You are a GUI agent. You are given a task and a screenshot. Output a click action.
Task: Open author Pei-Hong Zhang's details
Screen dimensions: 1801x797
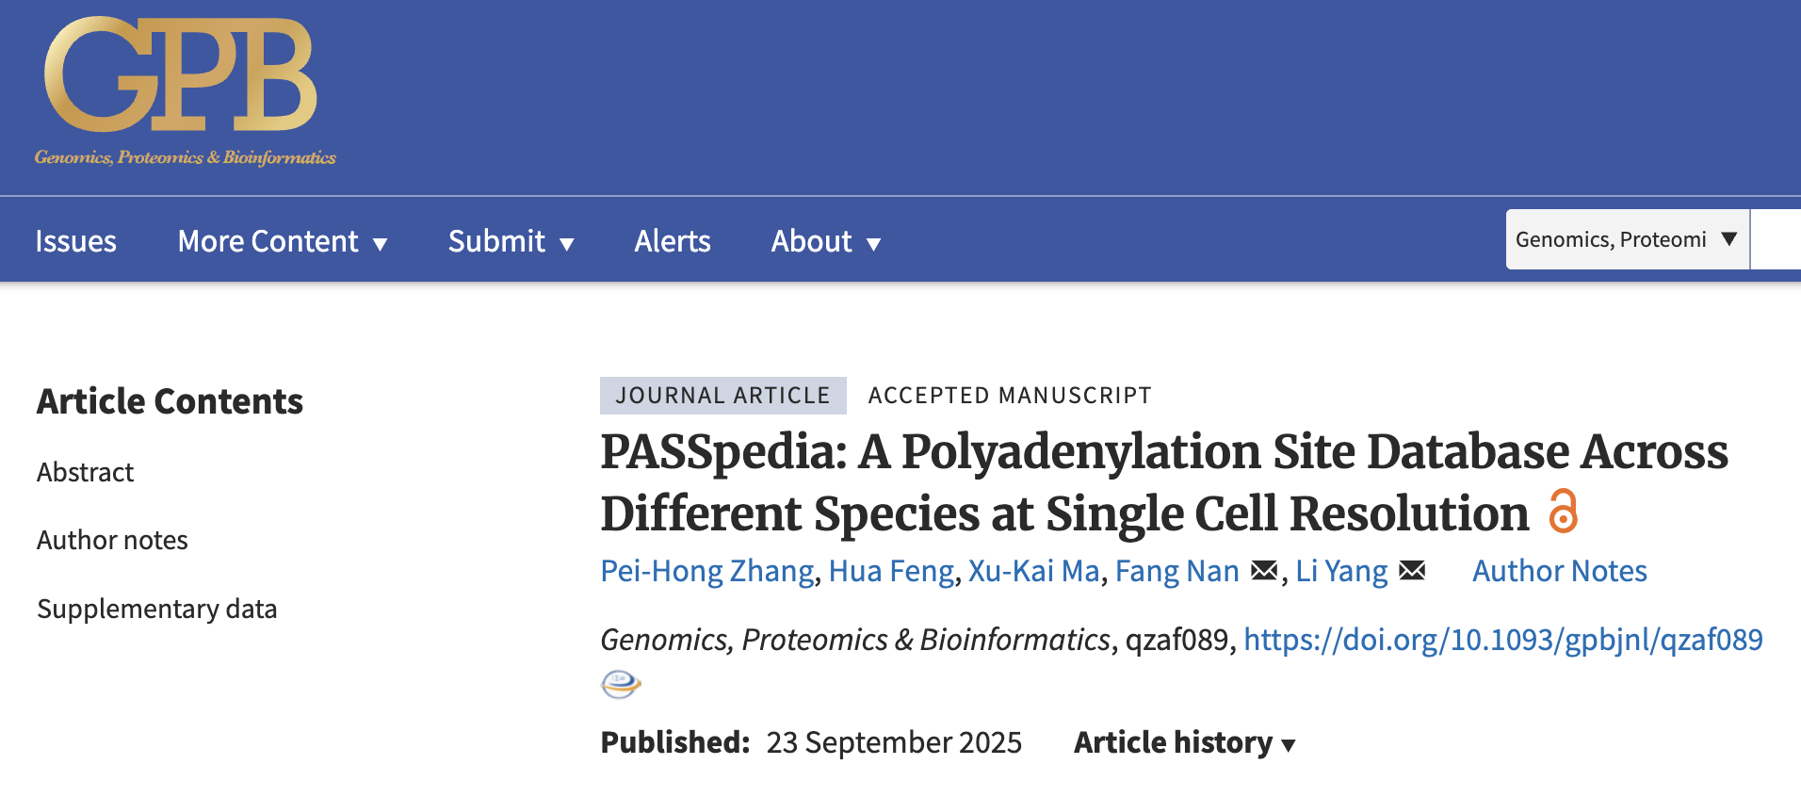coord(707,571)
